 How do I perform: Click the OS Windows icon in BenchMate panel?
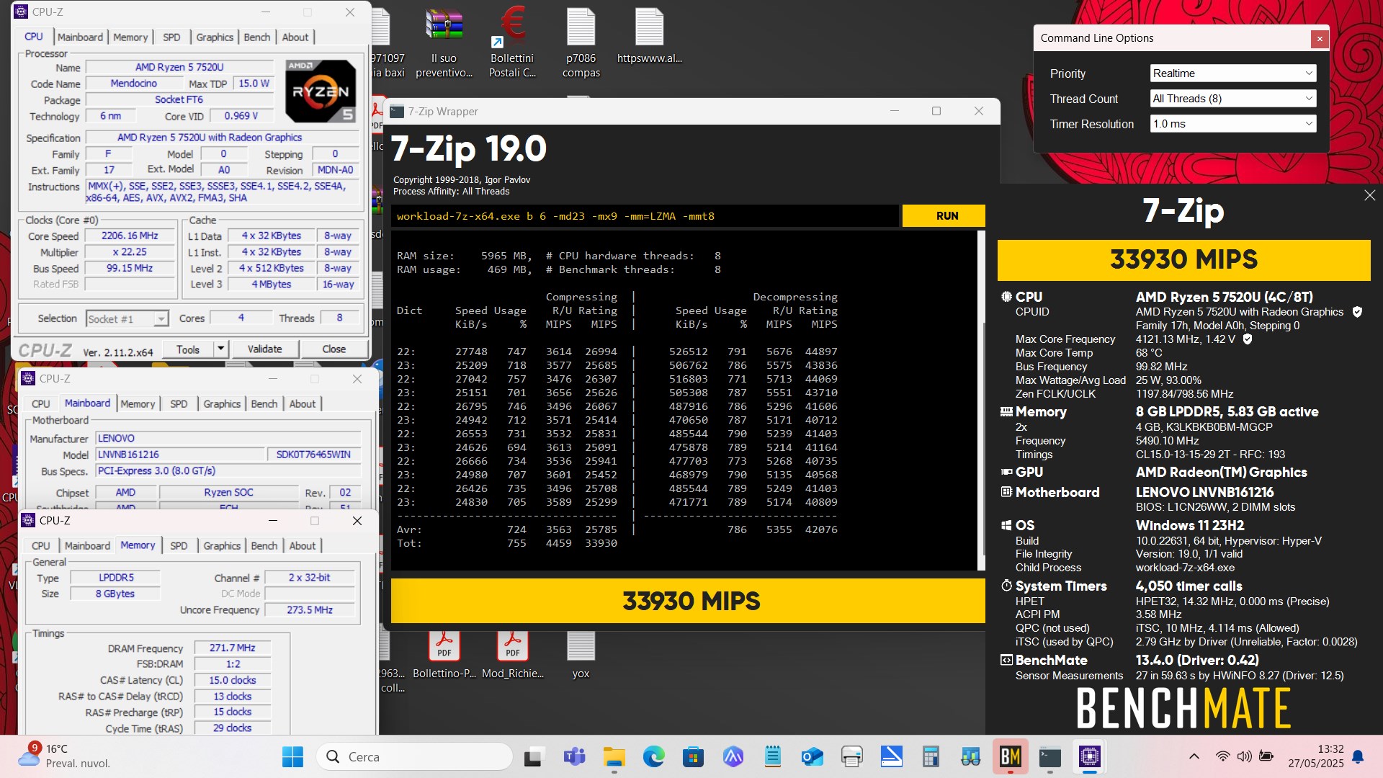coord(1006,525)
